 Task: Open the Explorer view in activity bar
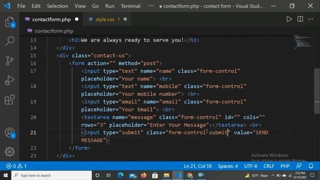[x=9, y=22]
